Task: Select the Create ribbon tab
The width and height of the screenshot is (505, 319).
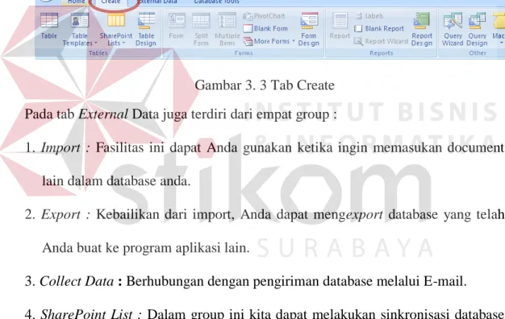Action: coord(111,2)
